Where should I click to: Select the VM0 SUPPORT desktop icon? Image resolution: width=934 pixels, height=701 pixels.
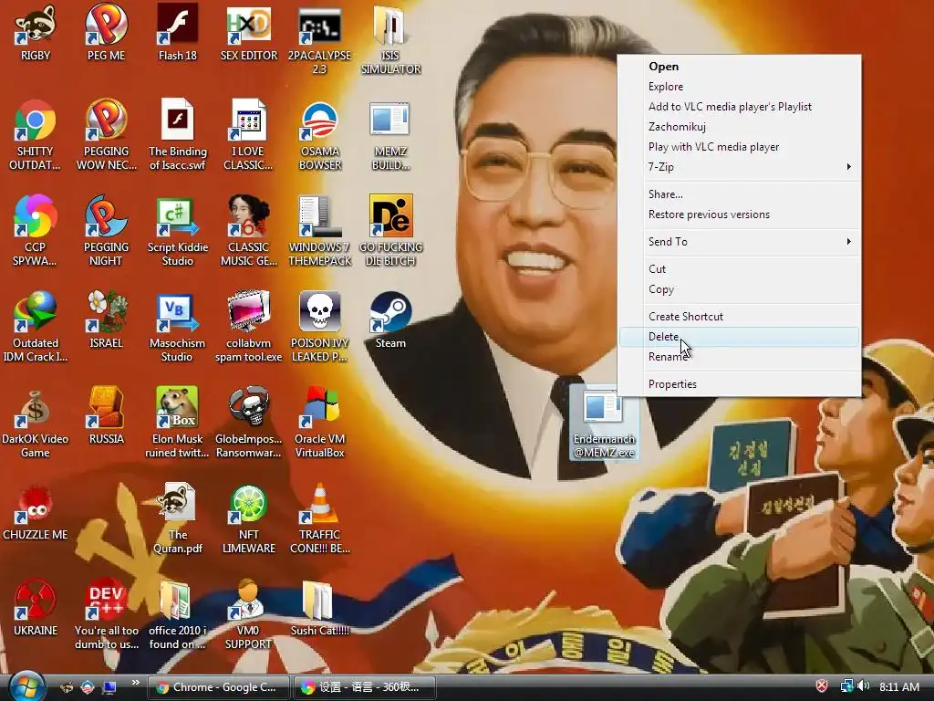click(249, 615)
